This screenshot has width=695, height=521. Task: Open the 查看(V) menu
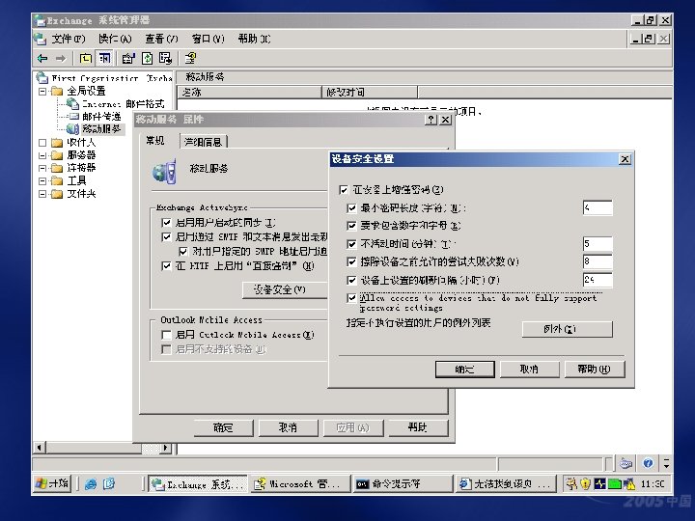(161, 39)
